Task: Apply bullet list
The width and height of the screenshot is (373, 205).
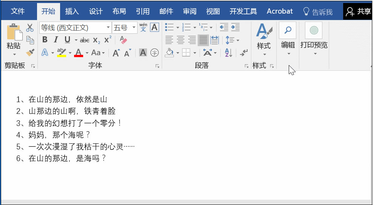Action: (169, 27)
